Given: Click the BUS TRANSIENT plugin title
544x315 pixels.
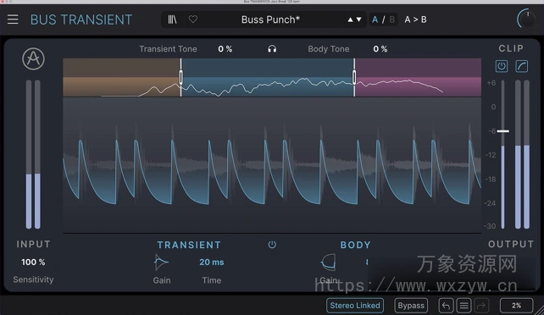Looking at the screenshot, I should click(x=81, y=19).
